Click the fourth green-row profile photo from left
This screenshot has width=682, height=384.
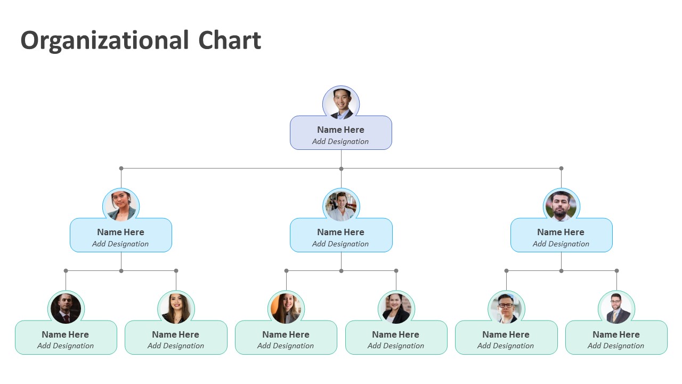[x=396, y=308]
